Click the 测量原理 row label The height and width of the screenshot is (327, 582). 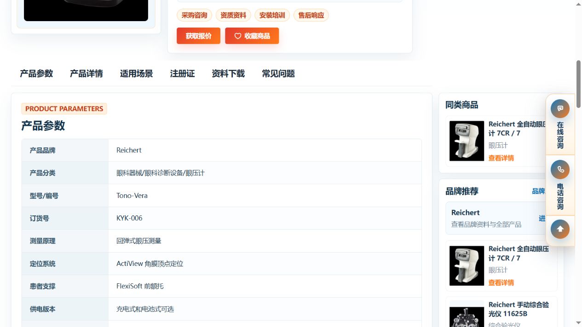tap(43, 241)
